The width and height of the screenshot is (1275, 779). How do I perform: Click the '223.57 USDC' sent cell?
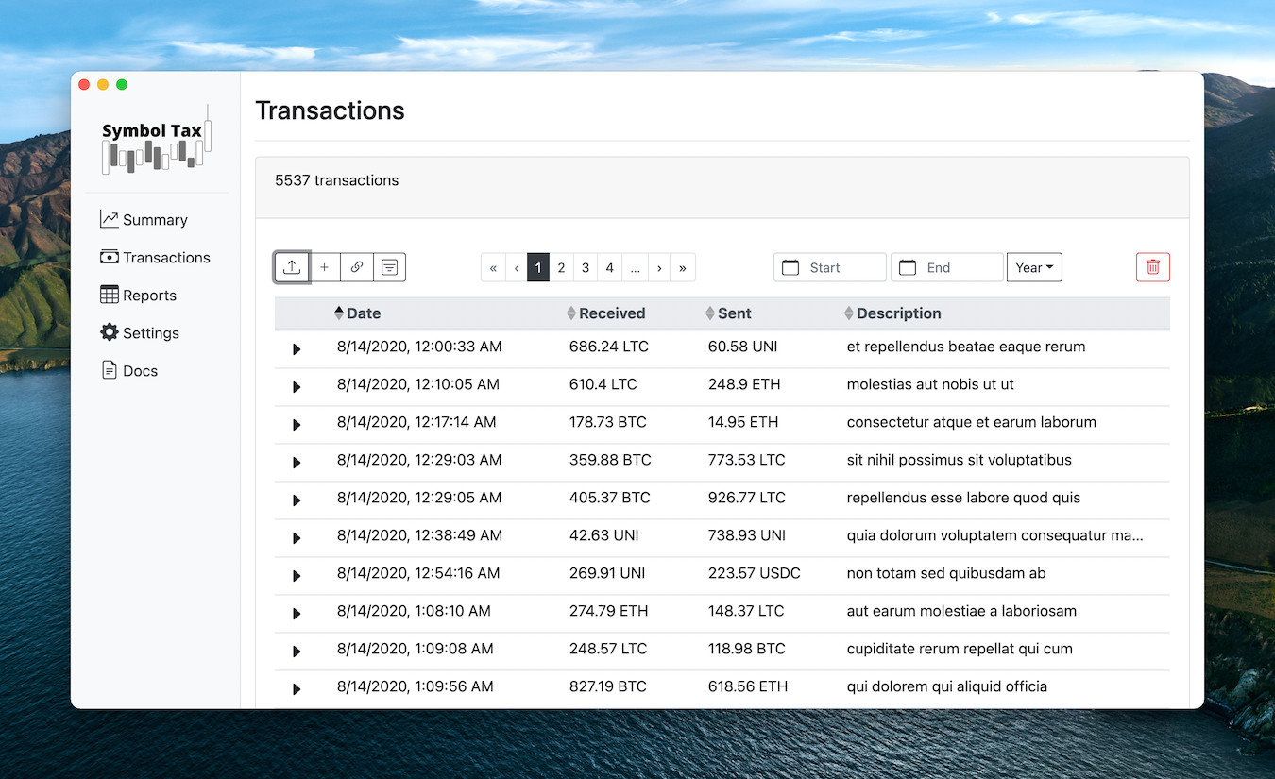point(755,573)
